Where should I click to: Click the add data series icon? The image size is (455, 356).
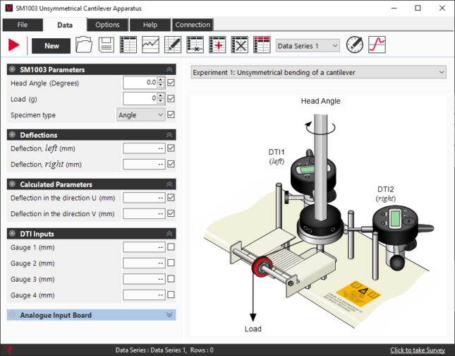tap(217, 45)
